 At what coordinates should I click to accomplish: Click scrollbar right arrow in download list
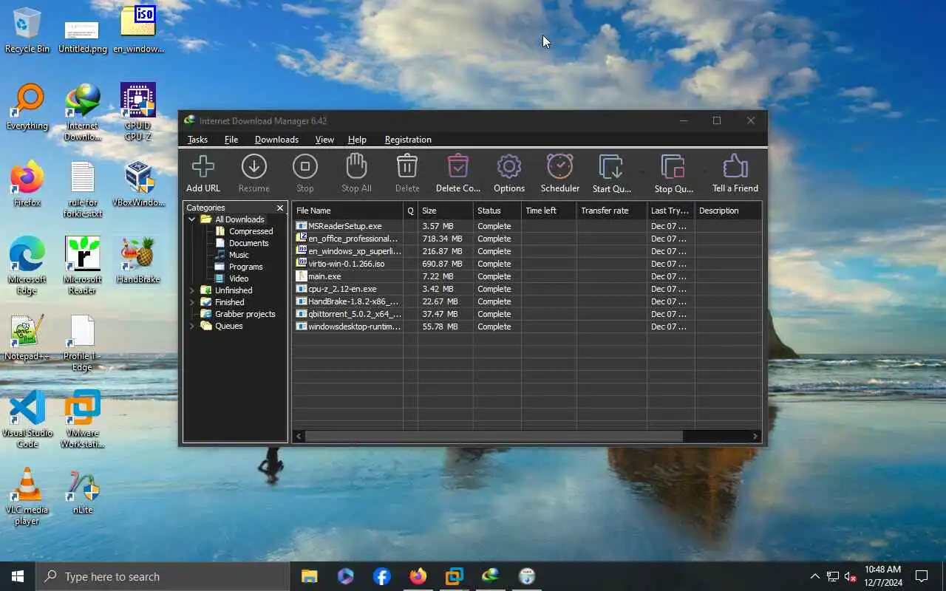coord(755,437)
